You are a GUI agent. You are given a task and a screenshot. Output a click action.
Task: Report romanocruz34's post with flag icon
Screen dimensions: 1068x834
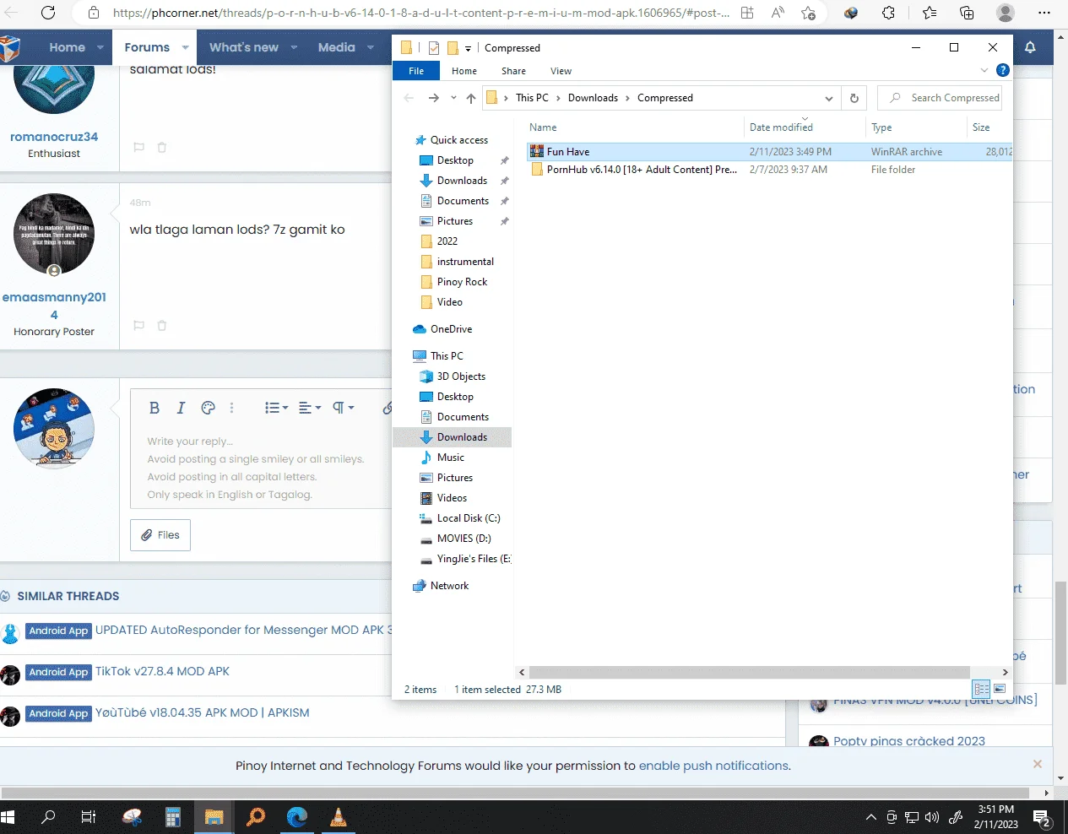(x=139, y=147)
